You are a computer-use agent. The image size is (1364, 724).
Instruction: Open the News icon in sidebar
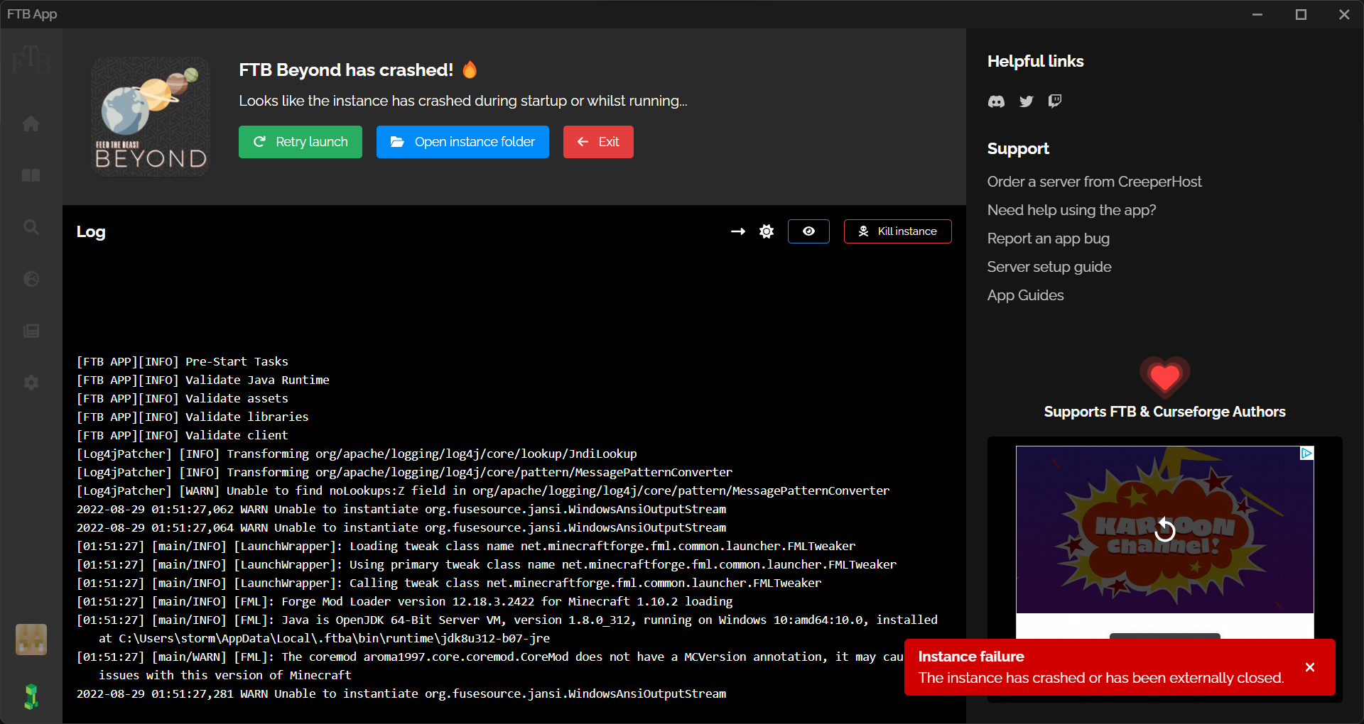pyautogui.click(x=31, y=331)
